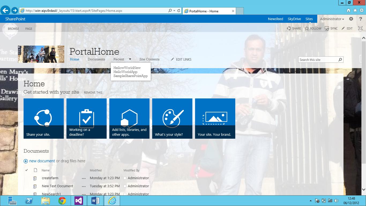Refresh the page in the address bar
Image resolution: width=366 pixels, height=206 pixels.
point(179,11)
